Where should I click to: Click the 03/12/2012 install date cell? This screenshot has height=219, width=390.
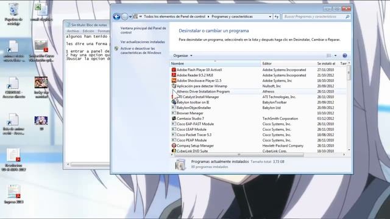tap(325, 119)
